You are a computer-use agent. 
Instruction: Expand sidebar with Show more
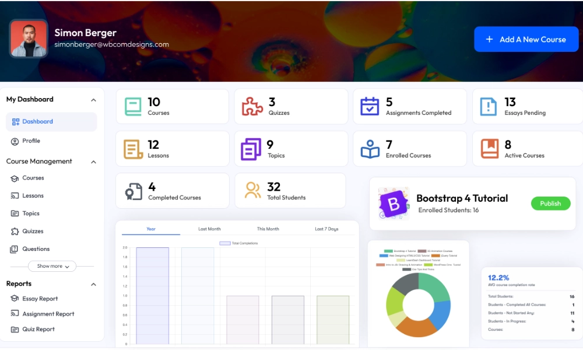[52, 266]
